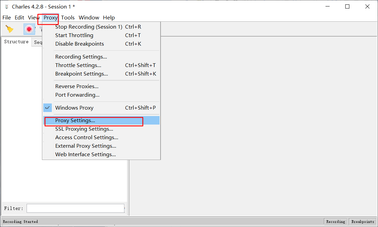The image size is (378, 227).
Task: Select Start Throttling menu entry
Action: [x=101, y=35]
